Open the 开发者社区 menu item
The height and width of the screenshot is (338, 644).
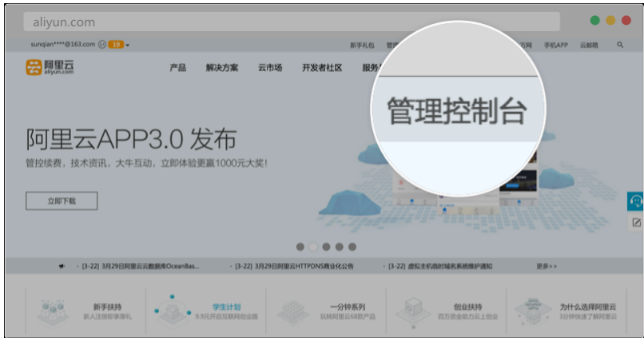[x=322, y=68]
